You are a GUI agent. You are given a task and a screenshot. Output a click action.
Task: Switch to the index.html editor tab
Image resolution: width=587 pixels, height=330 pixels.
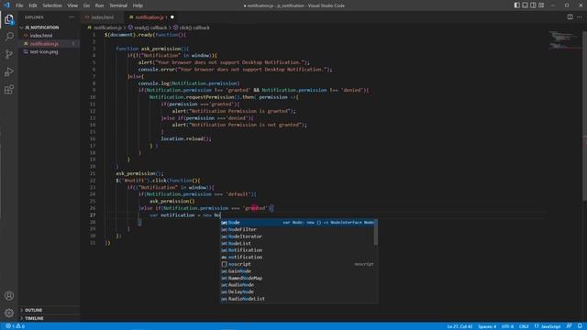click(x=102, y=17)
